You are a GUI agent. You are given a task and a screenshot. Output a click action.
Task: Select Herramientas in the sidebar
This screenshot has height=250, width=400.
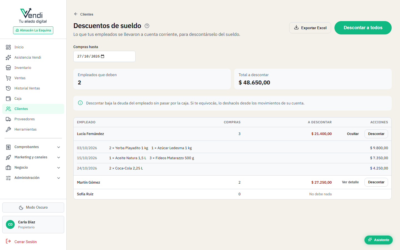click(33, 129)
